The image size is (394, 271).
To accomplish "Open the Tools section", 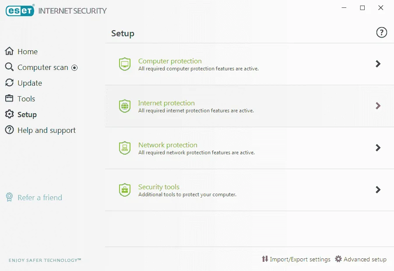I will click(26, 99).
